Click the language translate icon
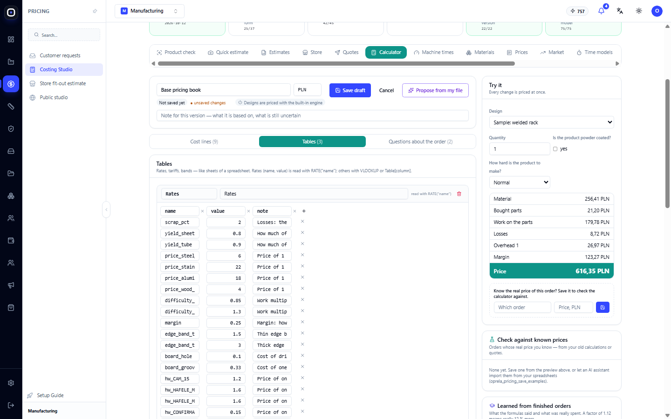This screenshot has width=671, height=419. point(620,11)
